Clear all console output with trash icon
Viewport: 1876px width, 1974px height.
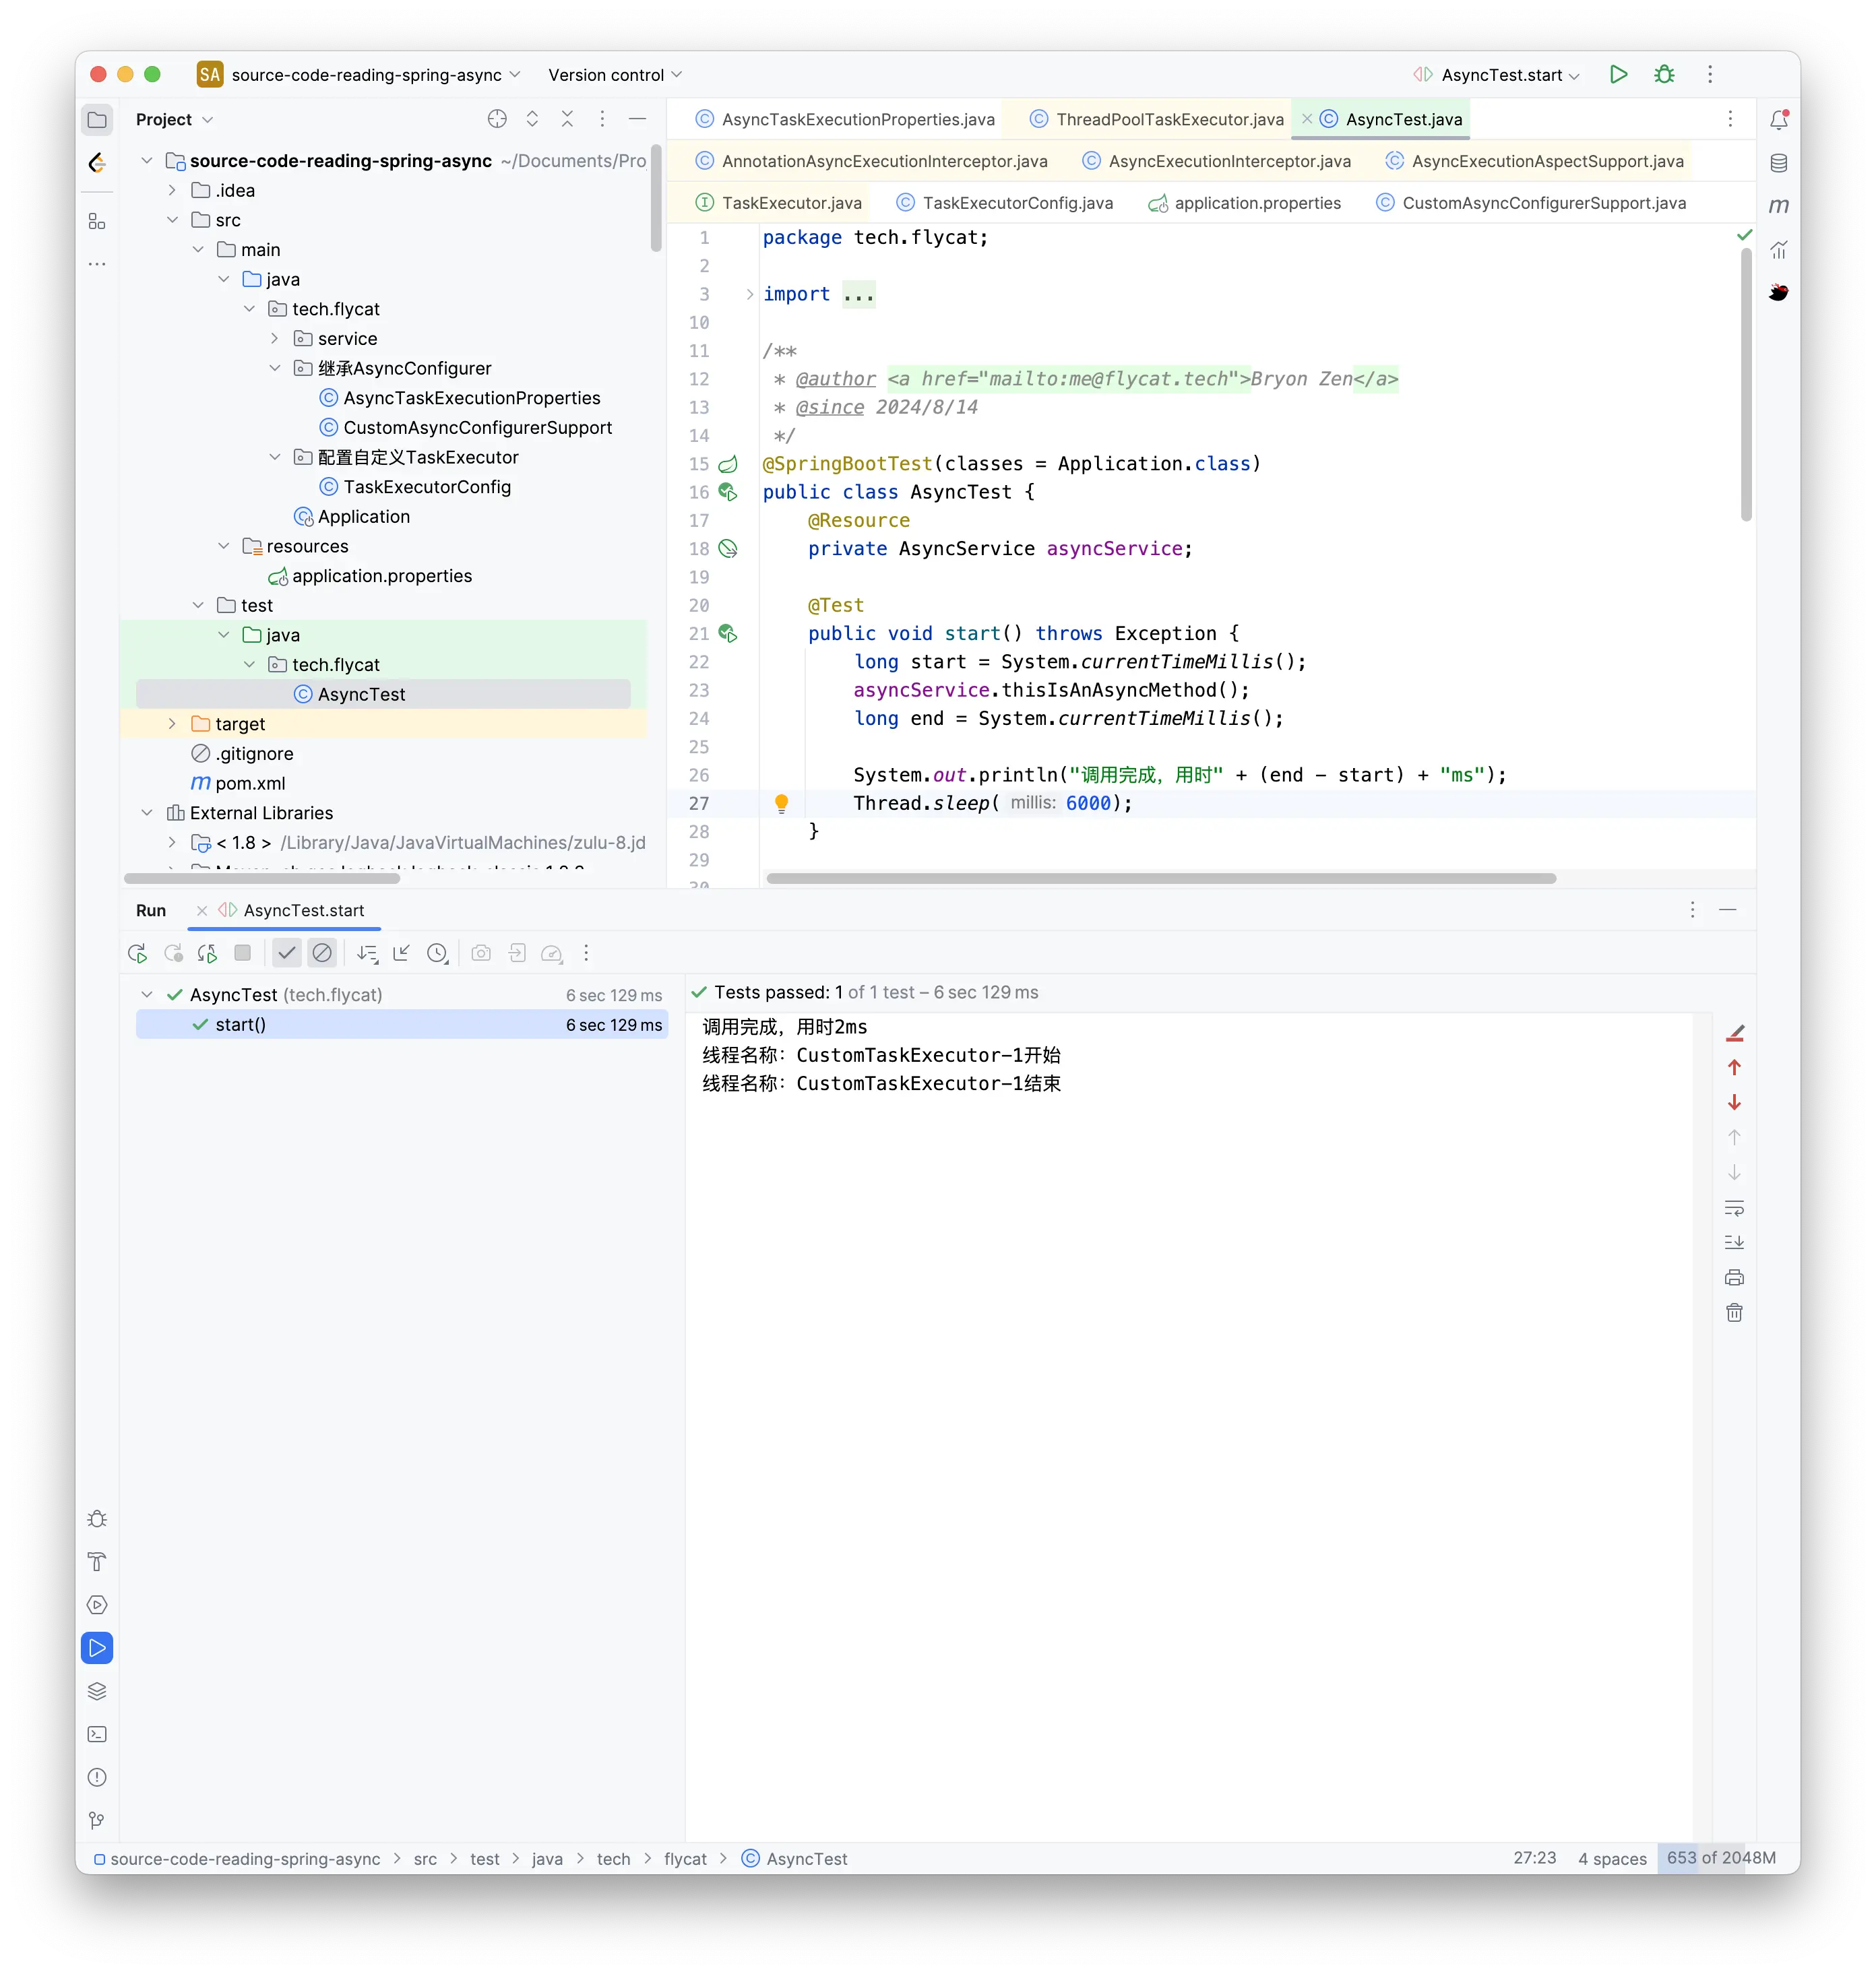(1734, 1312)
